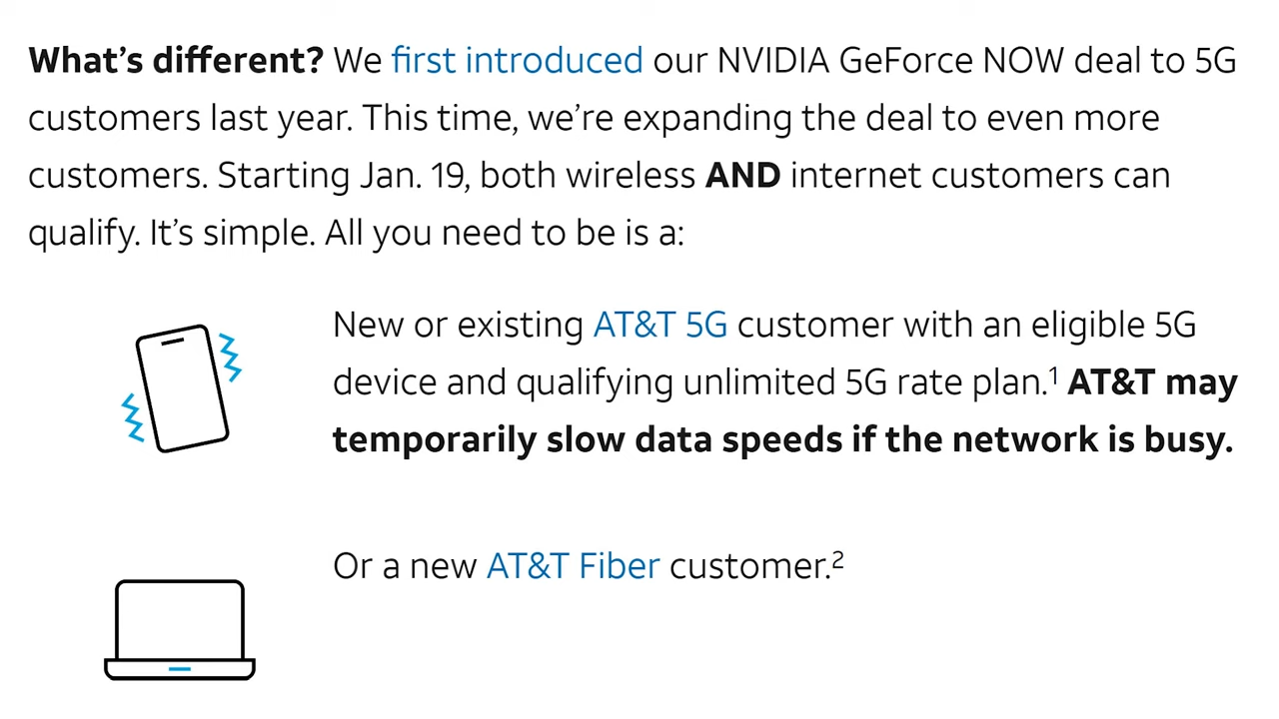The width and height of the screenshot is (1279, 719).
Task: Click the "What's different?" bold heading
Action: pyautogui.click(x=176, y=61)
